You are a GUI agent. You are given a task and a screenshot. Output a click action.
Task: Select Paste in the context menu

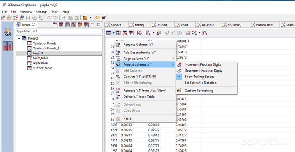145,118
